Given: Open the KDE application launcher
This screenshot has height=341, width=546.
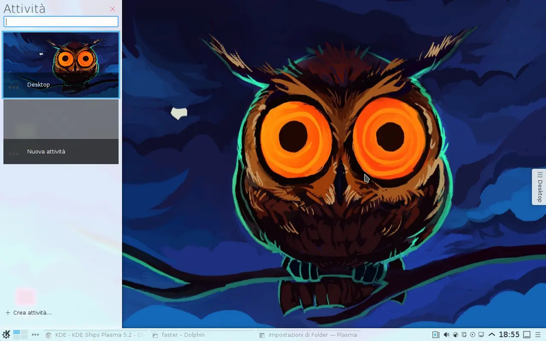Looking at the screenshot, I should 6,335.
